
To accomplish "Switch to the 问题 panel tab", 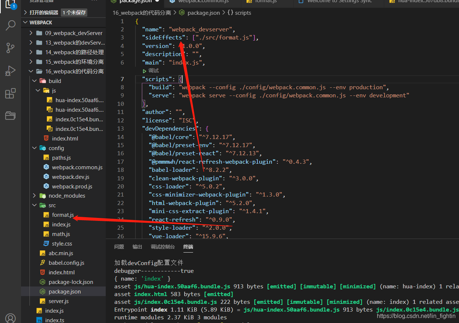I will [119, 247].
